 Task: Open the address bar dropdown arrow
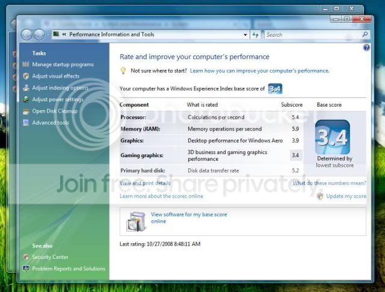point(245,35)
